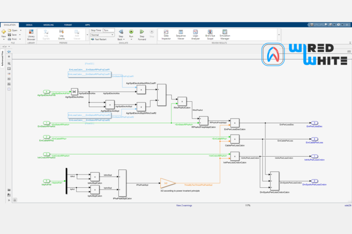Open the Bird's-Eye Scope
The width and height of the screenshot is (352, 234).
coord(210,34)
